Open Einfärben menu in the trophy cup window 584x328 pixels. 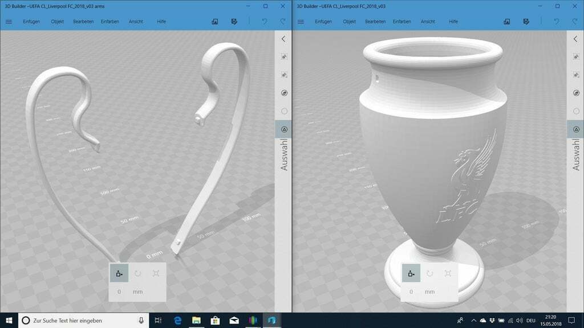click(x=402, y=22)
